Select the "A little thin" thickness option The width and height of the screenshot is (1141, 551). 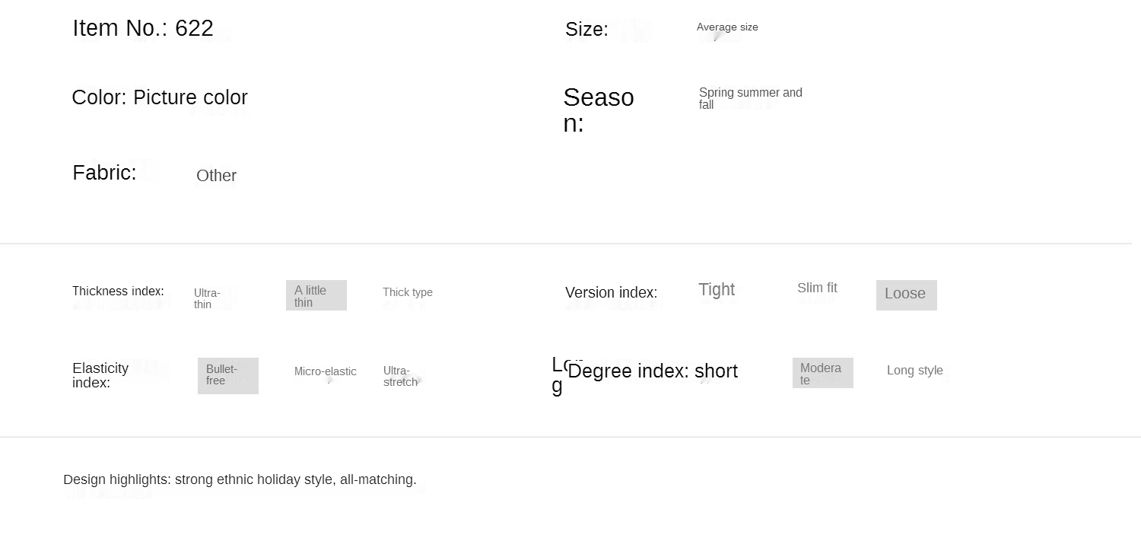[x=316, y=295]
